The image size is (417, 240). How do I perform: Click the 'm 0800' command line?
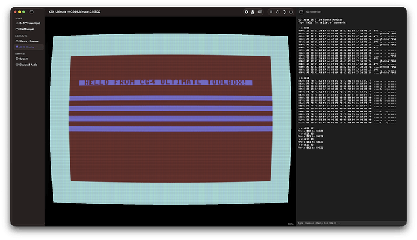coord(304,28)
